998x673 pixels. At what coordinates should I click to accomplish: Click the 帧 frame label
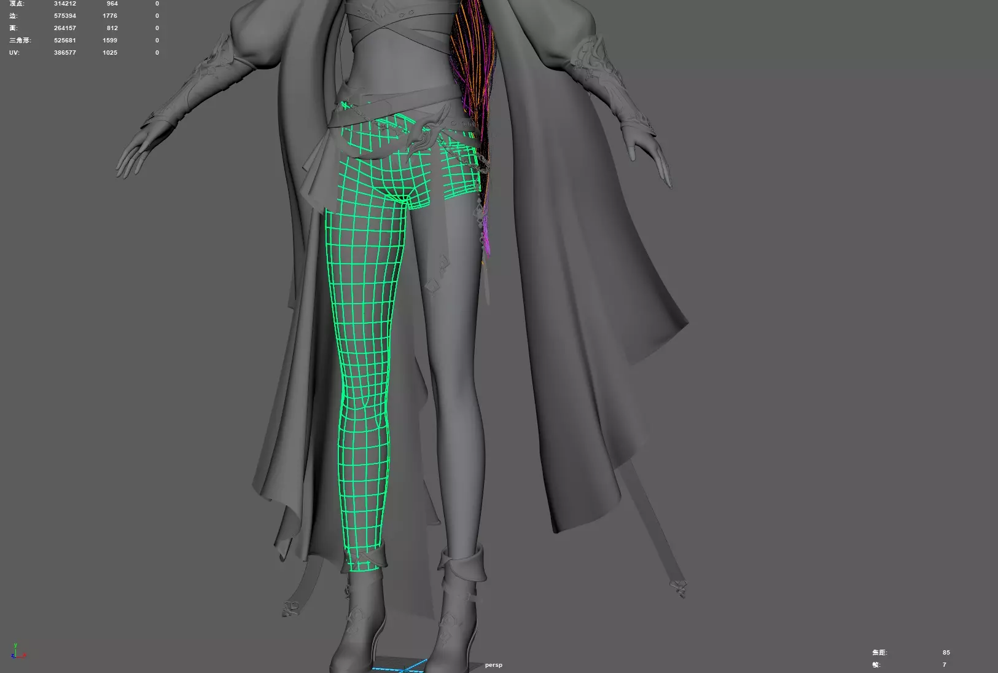[x=876, y=665]
